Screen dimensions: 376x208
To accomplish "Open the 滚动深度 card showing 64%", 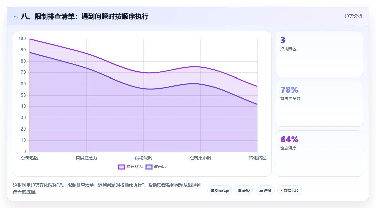I will point(319,153).
